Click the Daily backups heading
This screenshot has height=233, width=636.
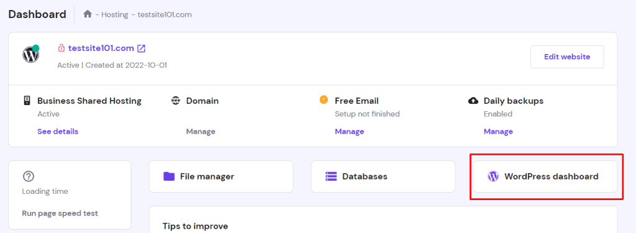[x=514, y=101]
